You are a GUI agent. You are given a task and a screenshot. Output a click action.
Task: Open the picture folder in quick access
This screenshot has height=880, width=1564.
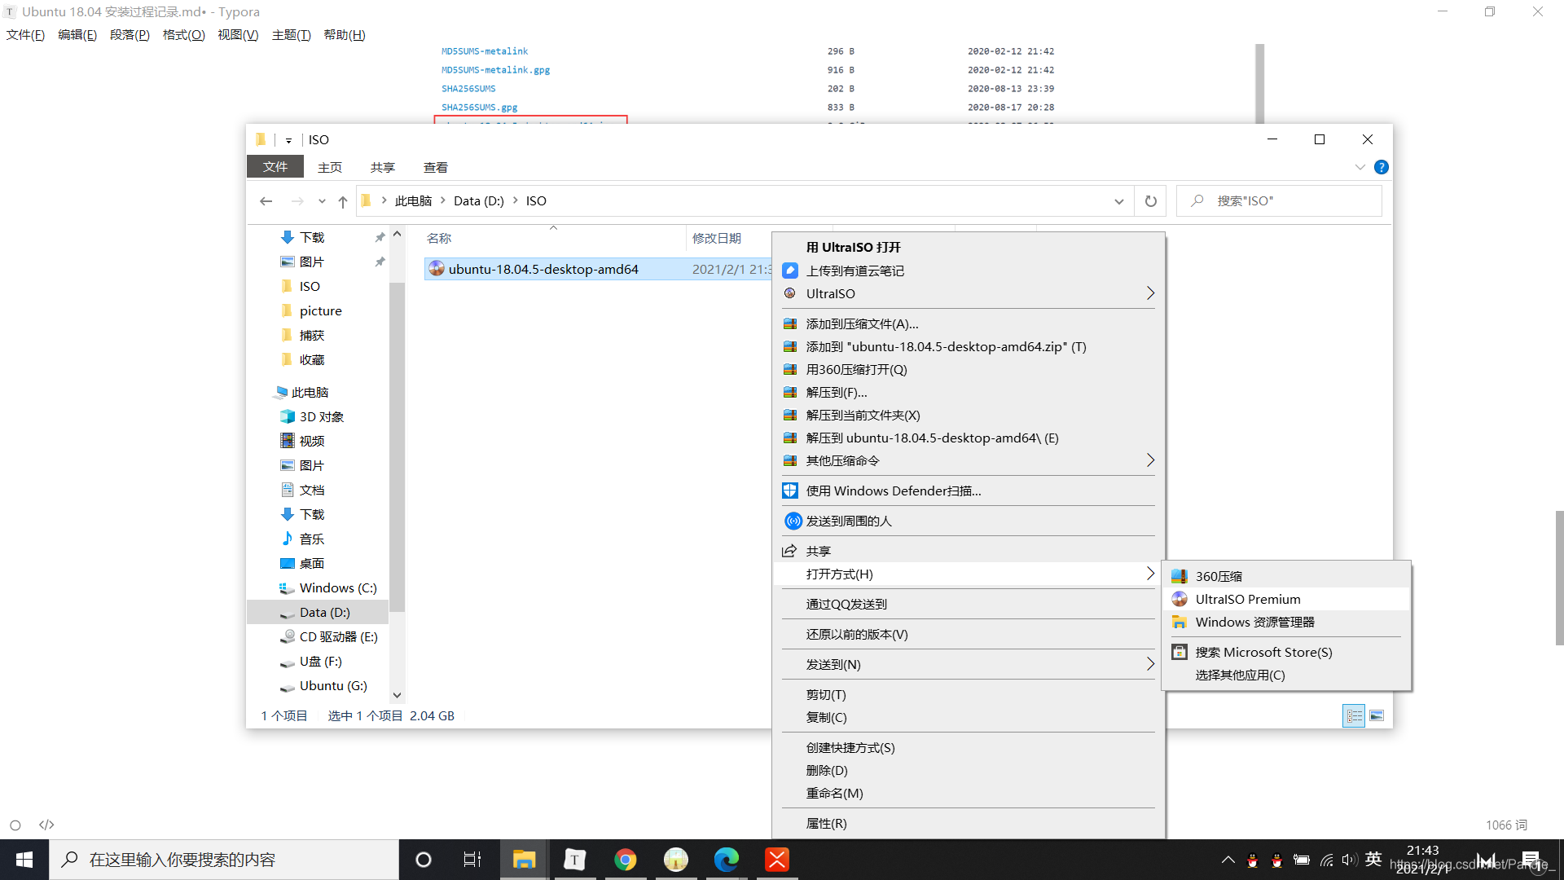(320, 311)
